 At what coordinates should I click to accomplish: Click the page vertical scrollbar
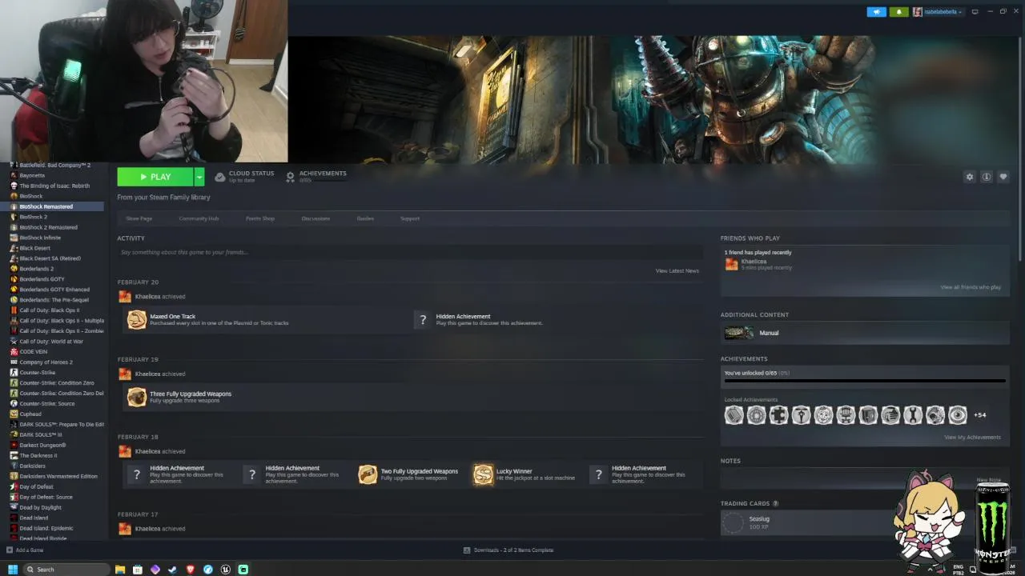click(x=1020, y=148)
